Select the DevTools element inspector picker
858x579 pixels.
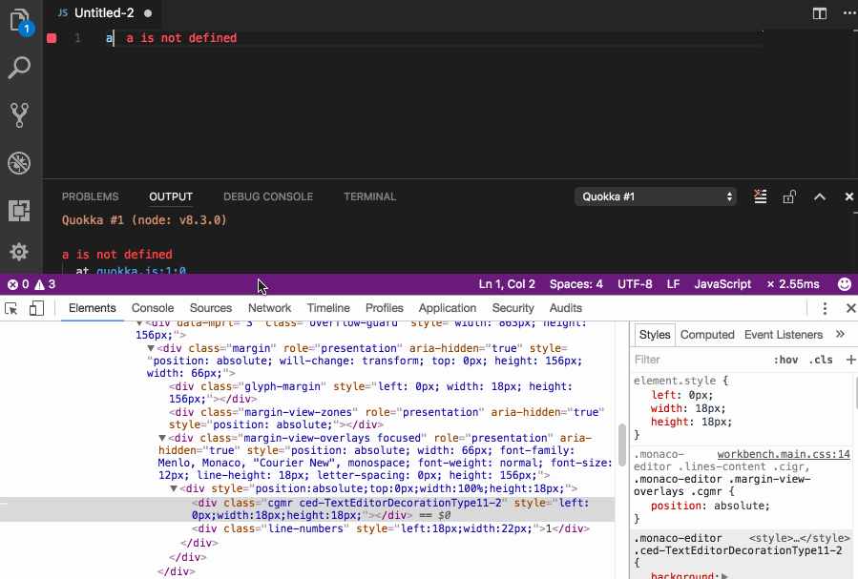11,308
